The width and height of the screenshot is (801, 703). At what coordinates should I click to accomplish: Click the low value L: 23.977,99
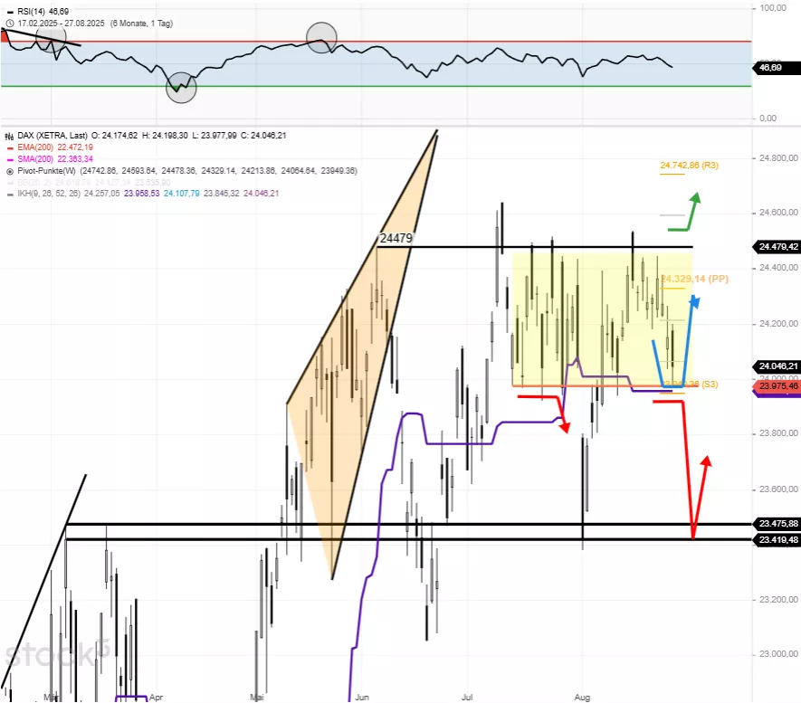click(215, 136)
